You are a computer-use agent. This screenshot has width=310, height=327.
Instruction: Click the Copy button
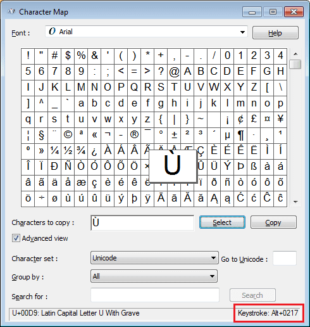coord(273,222)
